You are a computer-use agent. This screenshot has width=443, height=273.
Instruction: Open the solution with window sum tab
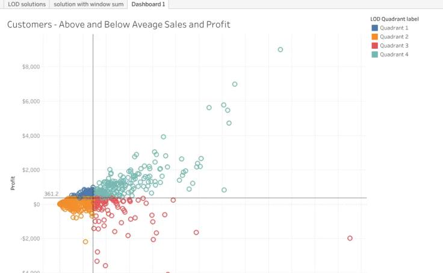tap(88, 4)
